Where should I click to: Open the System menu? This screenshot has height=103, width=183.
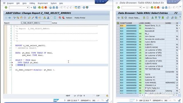[x=53, y=3]
